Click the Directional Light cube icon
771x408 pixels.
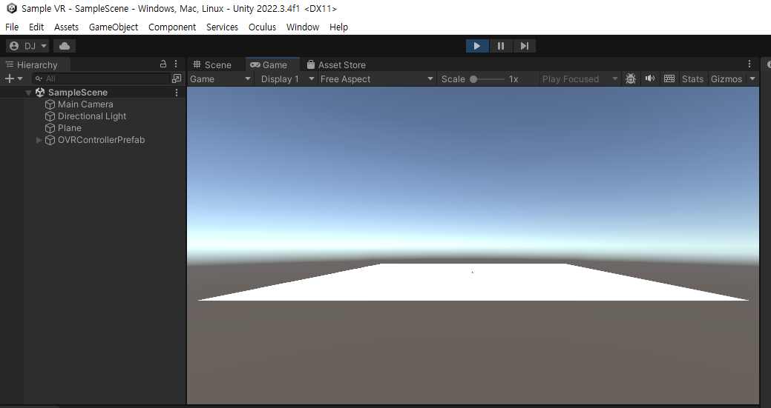pyautogui.click(x=50, y=116)
